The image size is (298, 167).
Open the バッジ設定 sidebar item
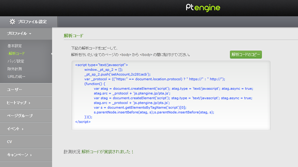tap(16, 61)
